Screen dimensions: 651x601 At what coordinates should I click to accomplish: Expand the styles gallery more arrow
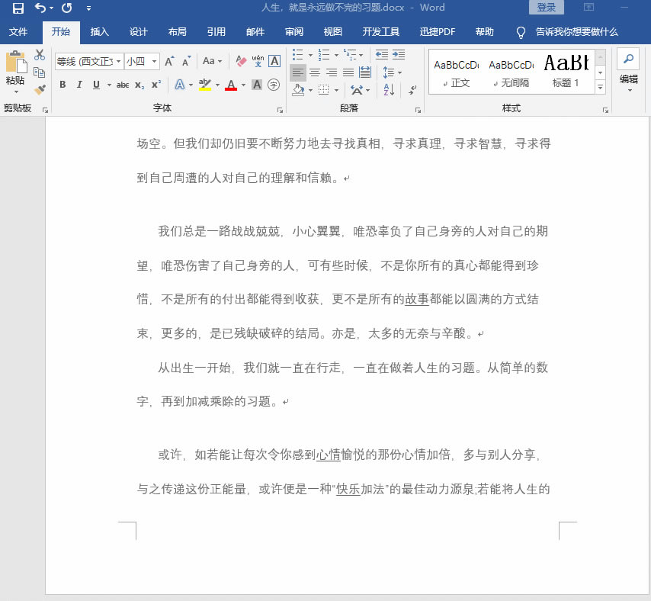click(x=600, y=88)
